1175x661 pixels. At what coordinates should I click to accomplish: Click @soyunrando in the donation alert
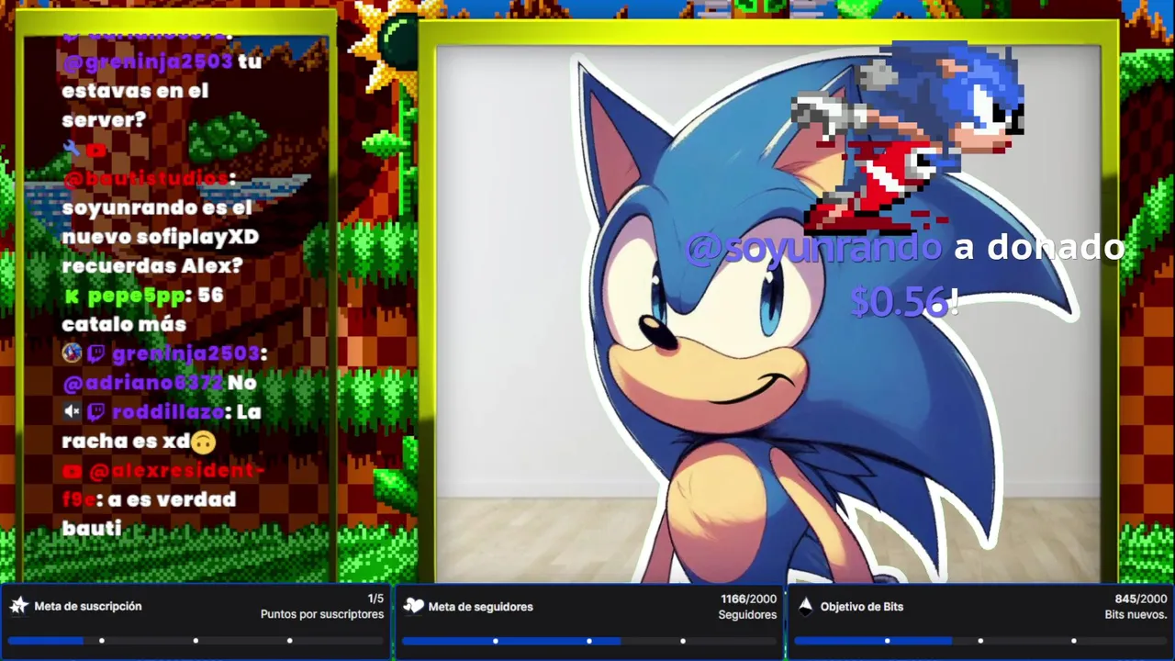(813, 247)
